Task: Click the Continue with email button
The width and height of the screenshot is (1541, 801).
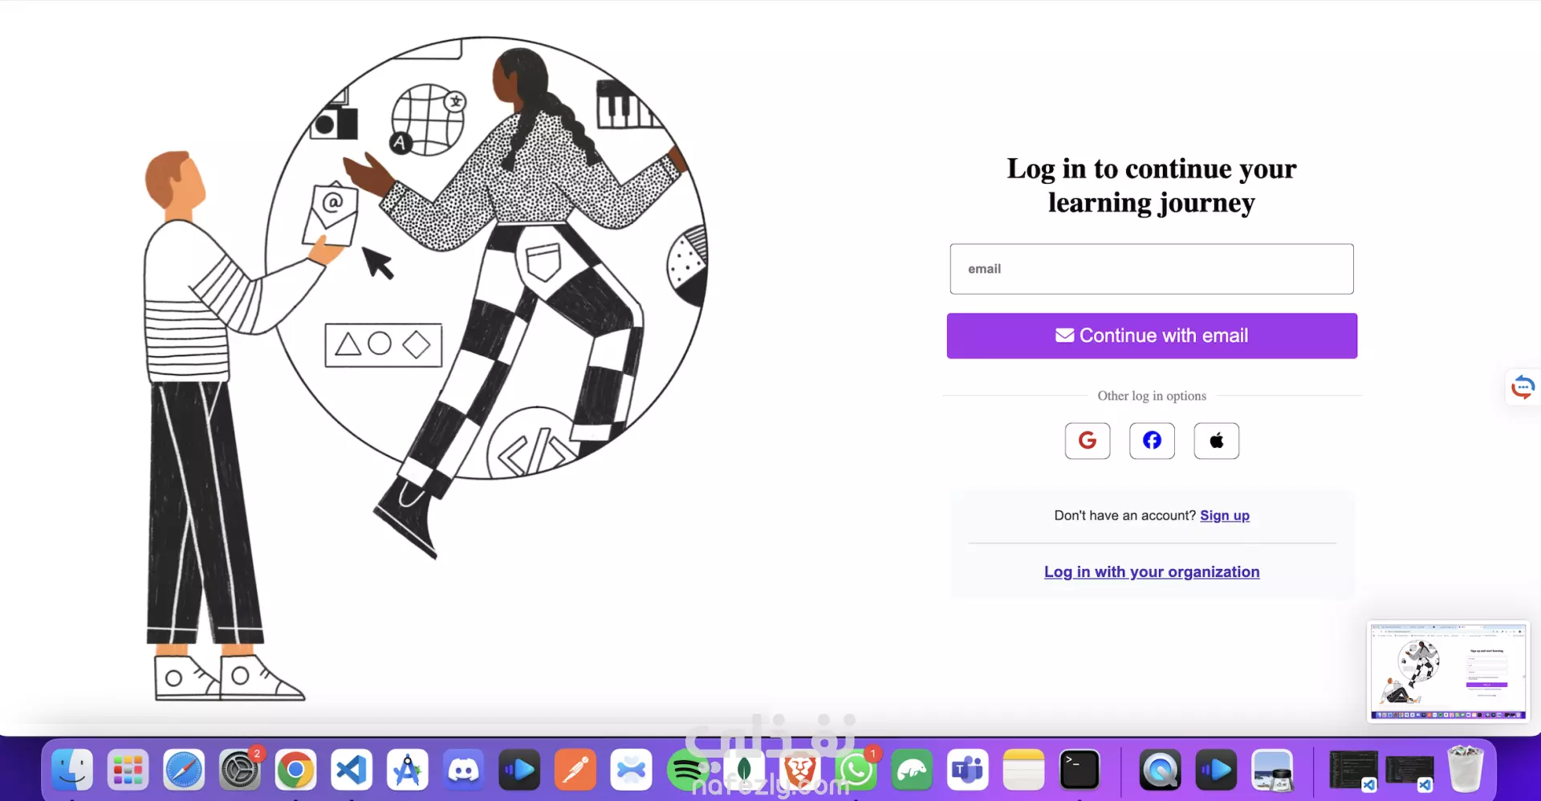Action: click(x=1152, y=335)
